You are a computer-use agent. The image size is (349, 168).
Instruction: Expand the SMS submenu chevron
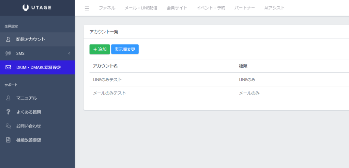pyautogui.click(x=69, y=53)
